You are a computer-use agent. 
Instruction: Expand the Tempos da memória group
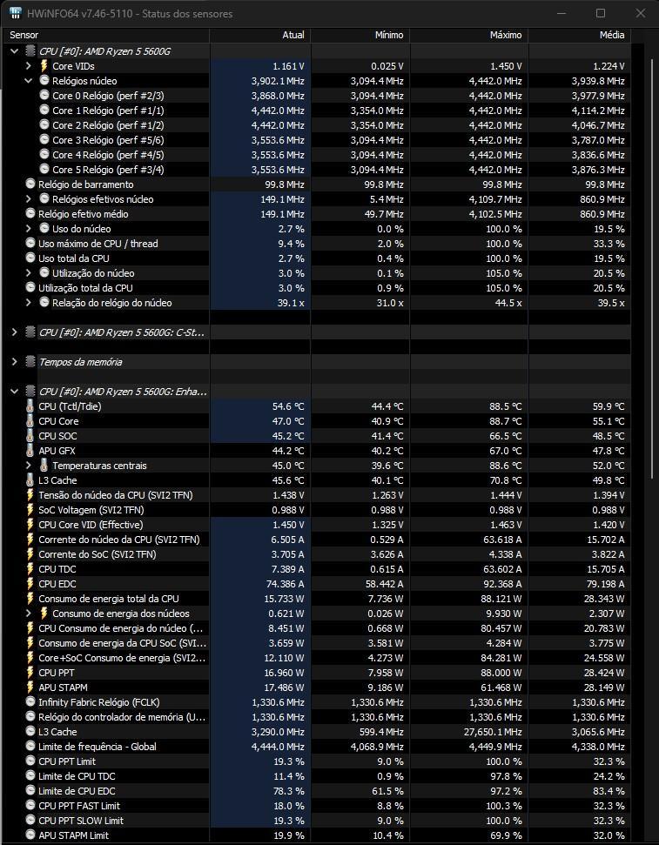coord(14,362)
